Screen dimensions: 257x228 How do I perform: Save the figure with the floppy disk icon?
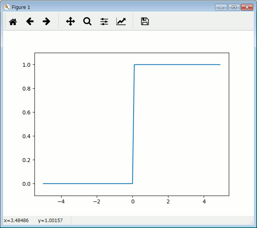click(145, 21)
